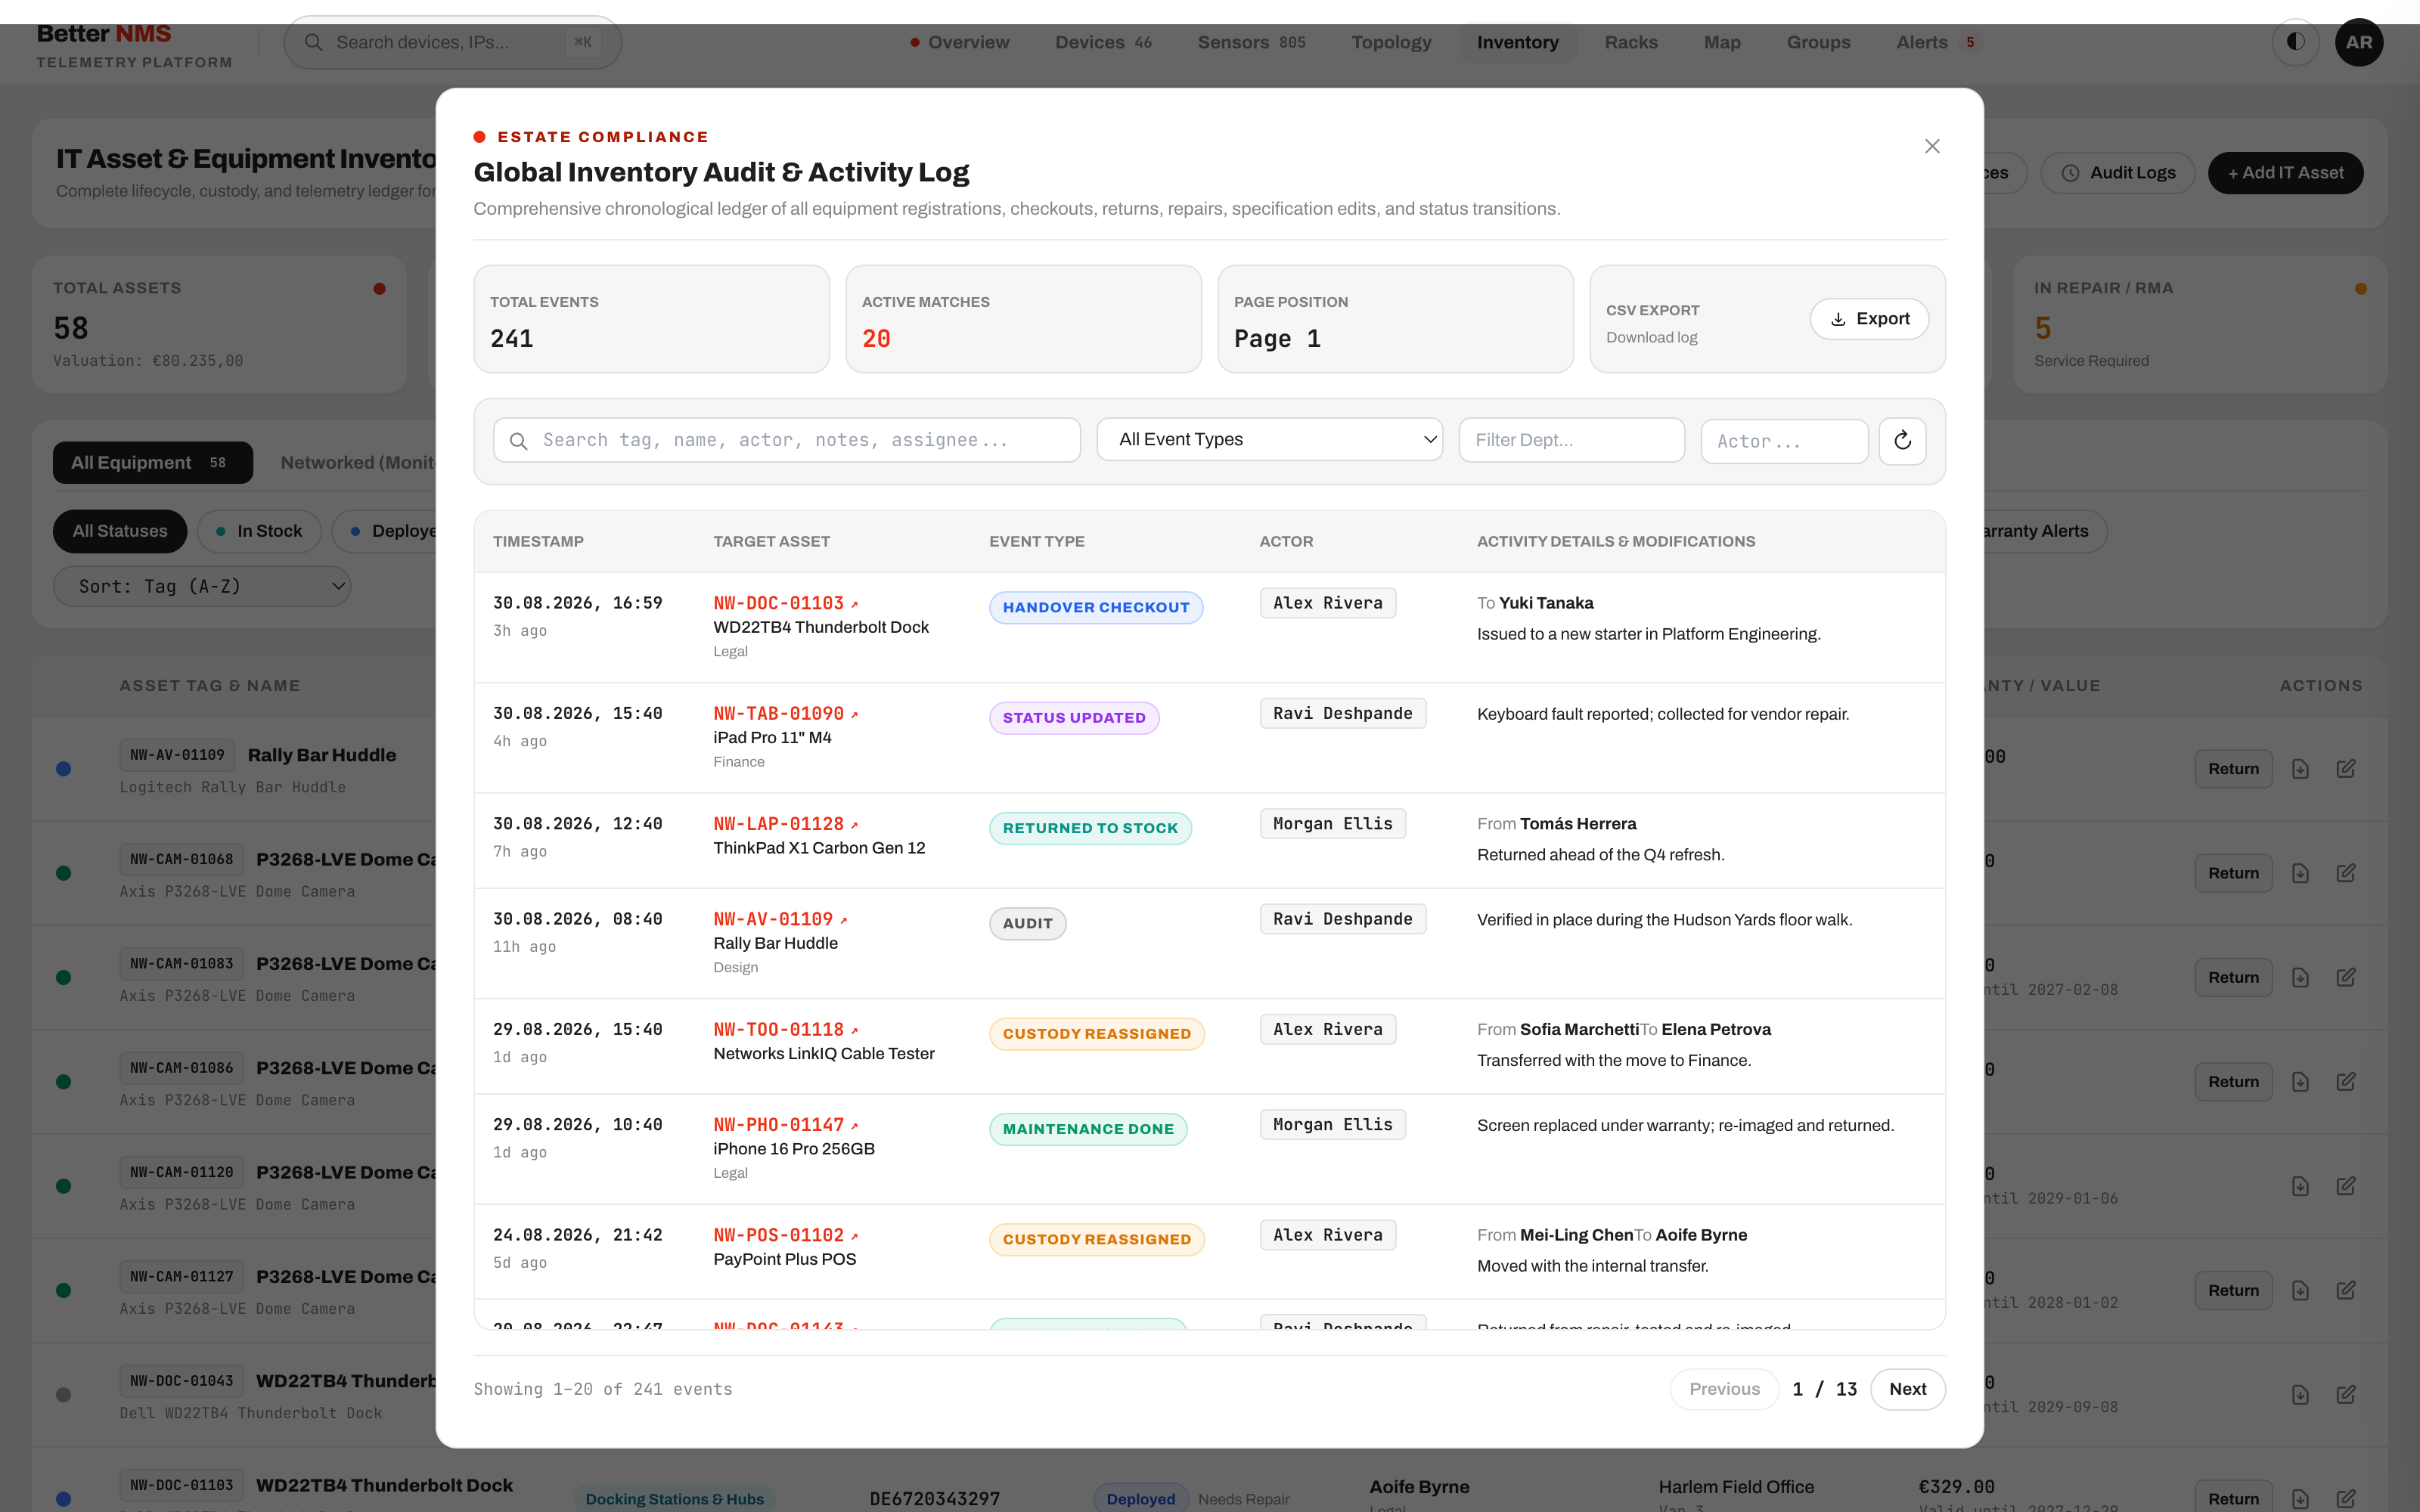Screen dimensions: 2420x1512
Task: Click Return button in NW-CAM-01068 row
Action: click(x=2233, y=873)
